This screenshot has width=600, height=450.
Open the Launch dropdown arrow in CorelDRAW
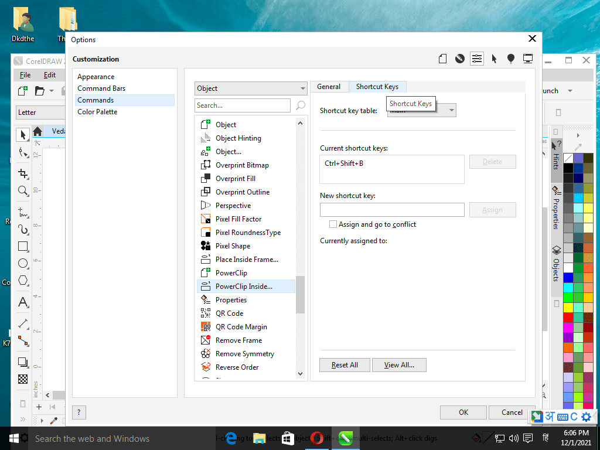pos(570,91)
